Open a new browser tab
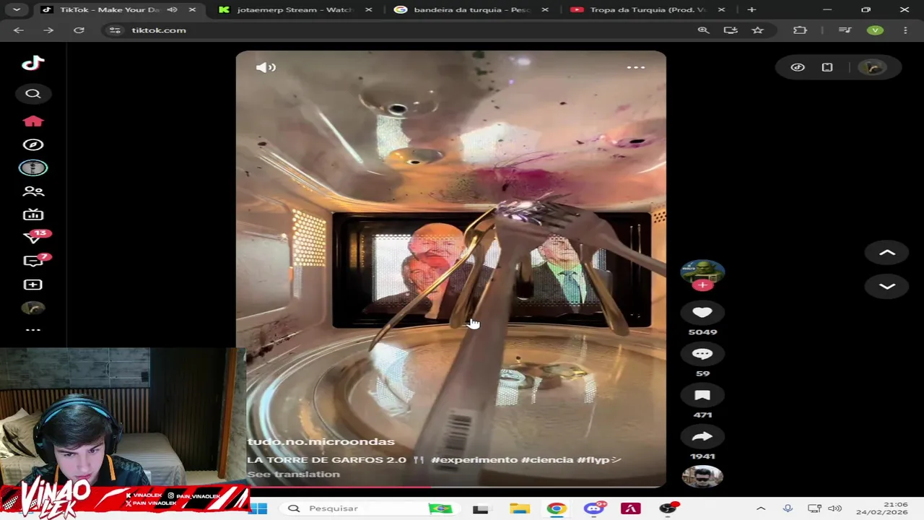This screenshot has width=924, height=520. pyautogui.click(x=751, y=9)
